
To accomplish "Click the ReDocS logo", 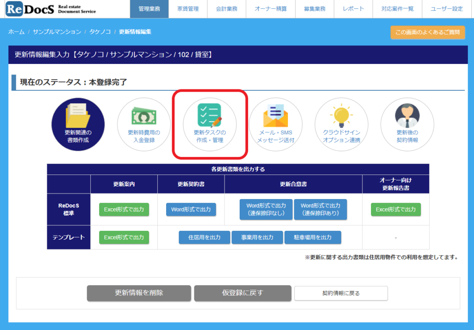I will (51, 9).
